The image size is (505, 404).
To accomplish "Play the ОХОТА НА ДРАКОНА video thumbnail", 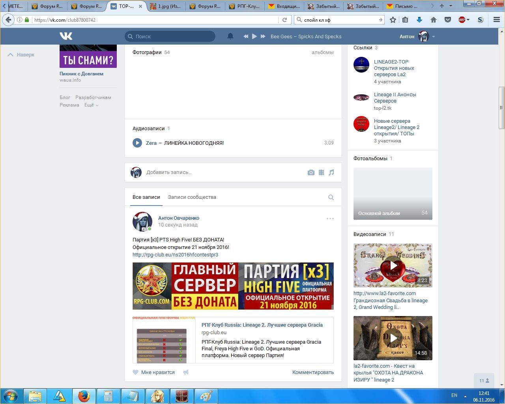I will [393, 338].
